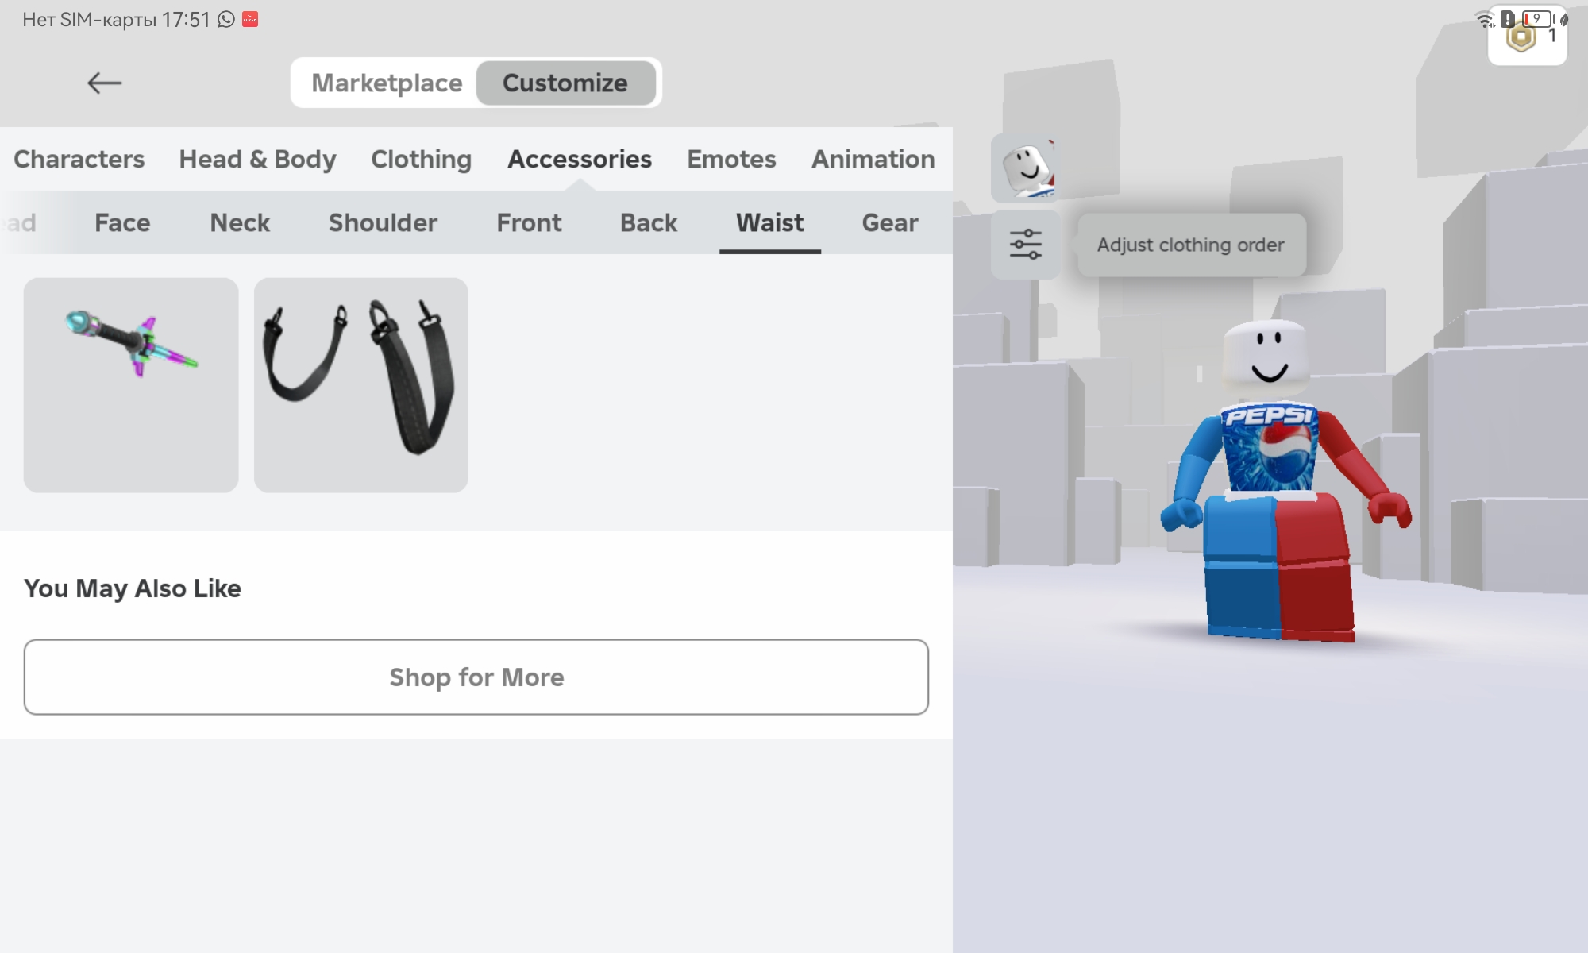Viewport: 1588px width, 953px height.
Task: Tap the back arrow icon
Action: coord(104,83)
